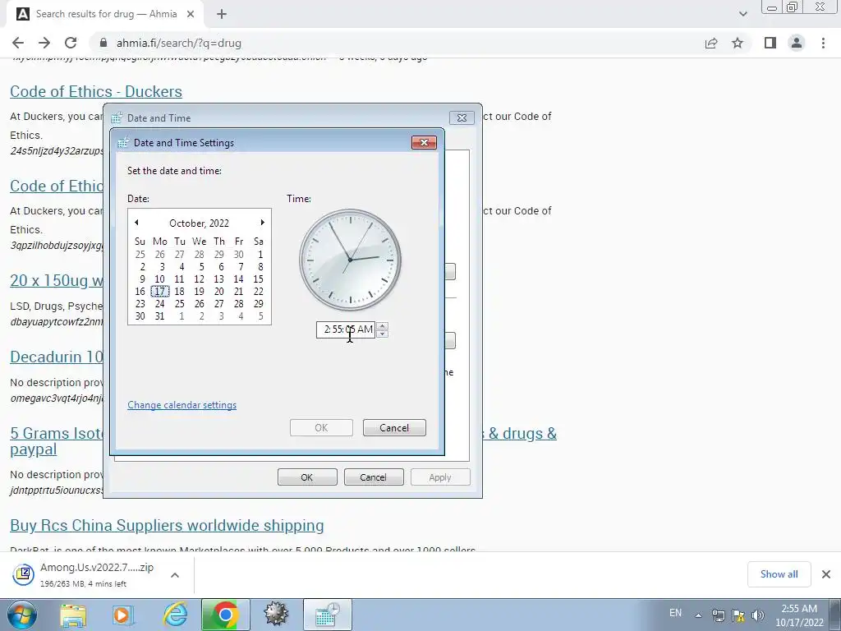The height and width of the screenshot is (631, 841).
Task: Click the address bar URL
Action: 178,43
